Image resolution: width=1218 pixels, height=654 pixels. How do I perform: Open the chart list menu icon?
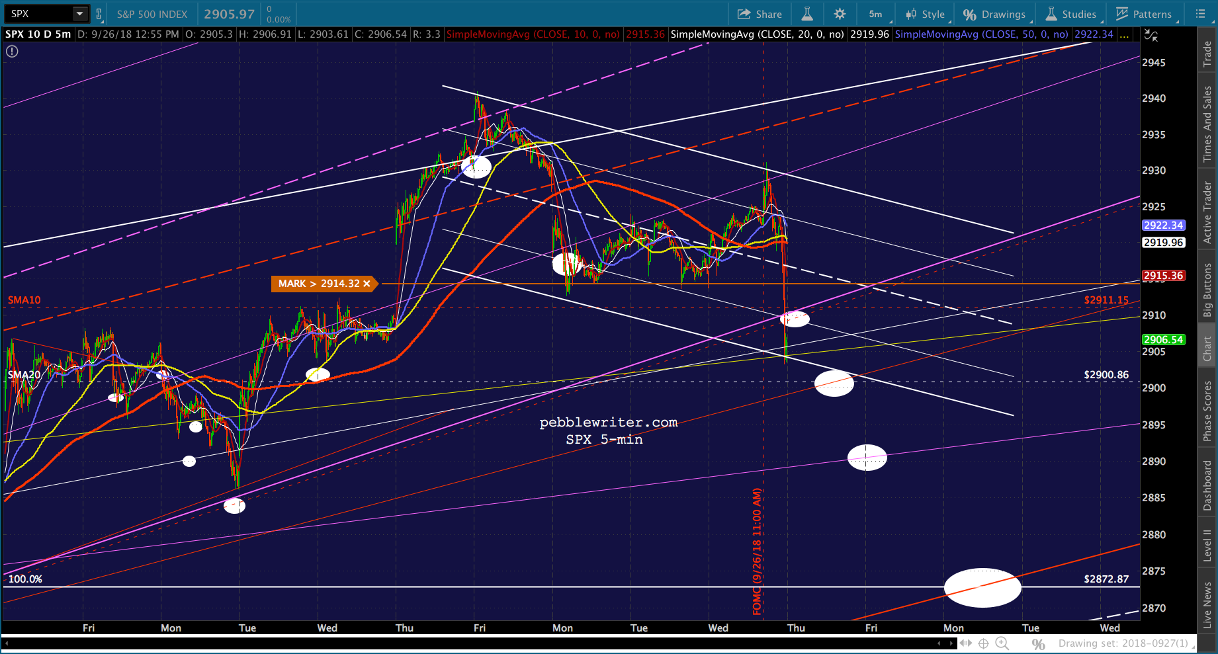[1201, 14]
